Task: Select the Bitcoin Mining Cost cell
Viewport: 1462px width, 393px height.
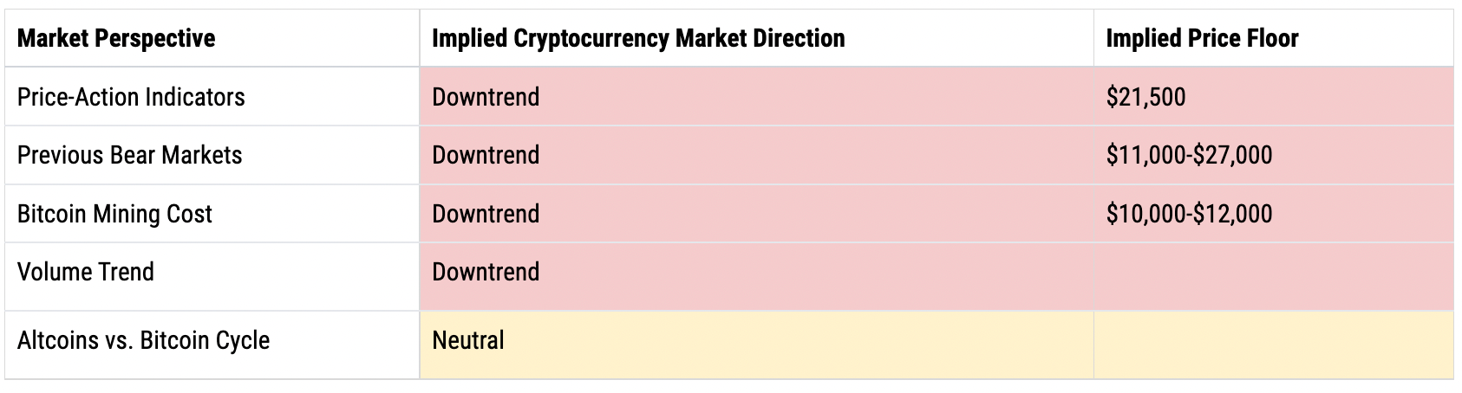Action: [x=212, y=214]
